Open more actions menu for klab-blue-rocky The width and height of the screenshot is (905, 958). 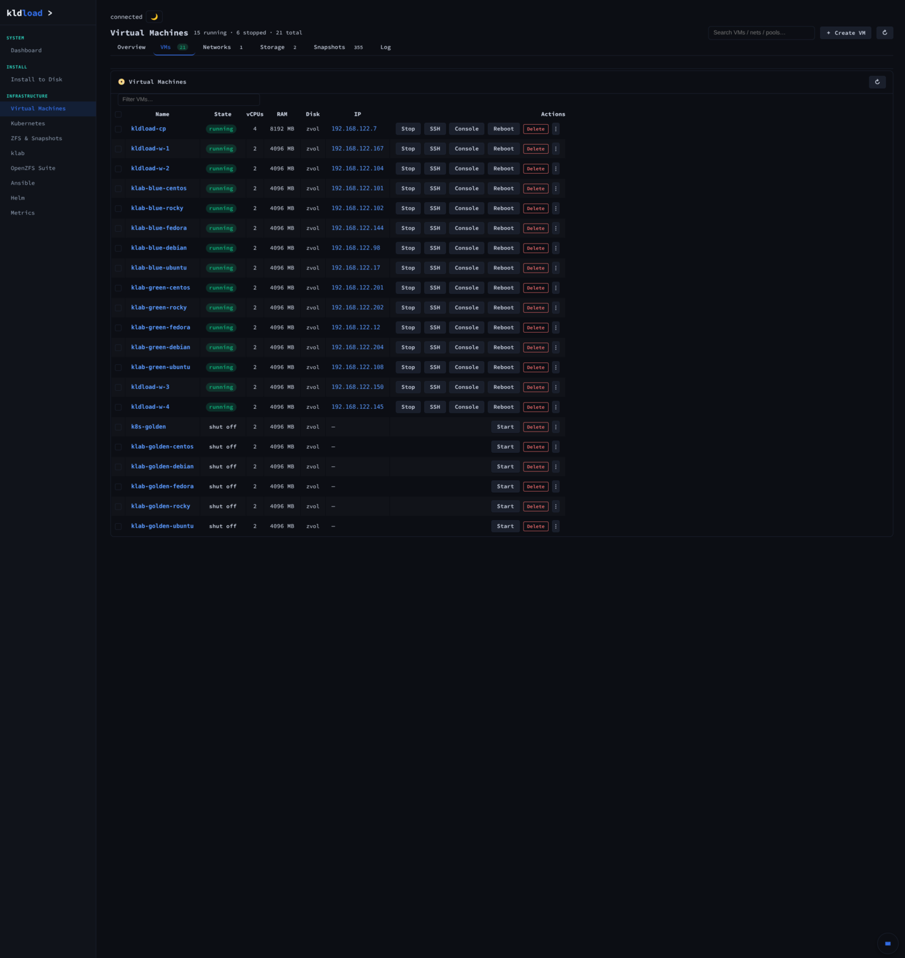[555, 209]
